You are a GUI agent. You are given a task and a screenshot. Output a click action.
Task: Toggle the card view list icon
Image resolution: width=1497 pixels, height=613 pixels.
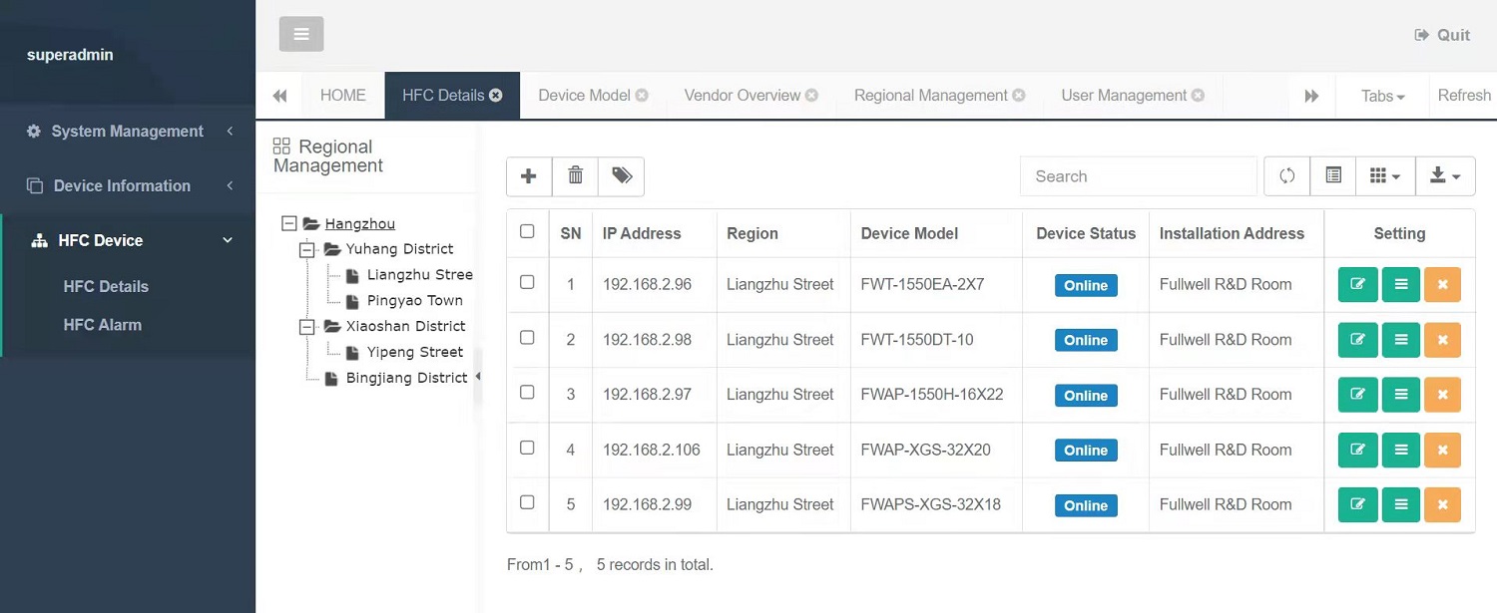(x=1332, y=176)
